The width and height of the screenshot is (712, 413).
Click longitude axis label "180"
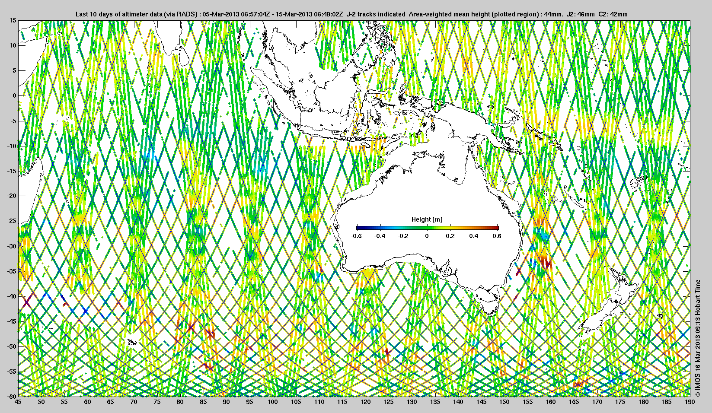click(x=644, y=402)
